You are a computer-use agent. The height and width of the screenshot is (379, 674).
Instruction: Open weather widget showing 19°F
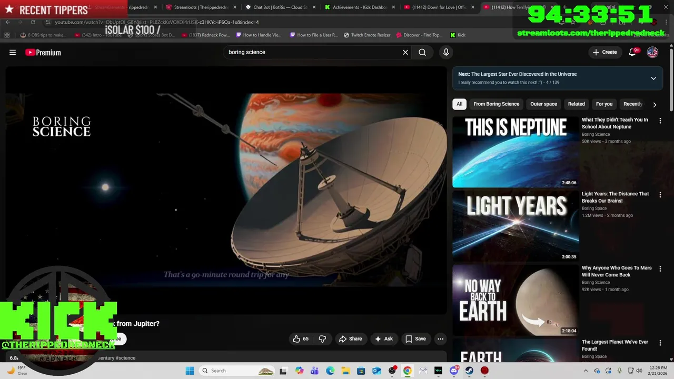(17, 371)
